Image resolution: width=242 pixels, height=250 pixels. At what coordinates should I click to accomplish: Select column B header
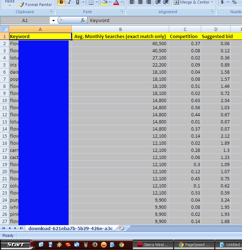[x=120, y=29]
